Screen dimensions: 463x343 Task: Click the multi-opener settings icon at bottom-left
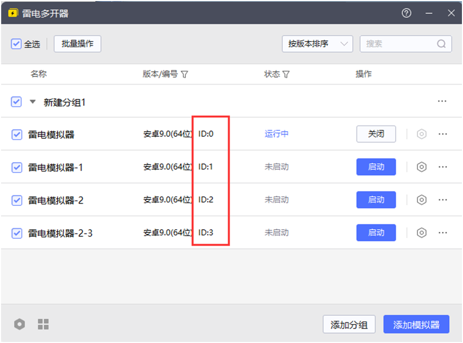20,324
